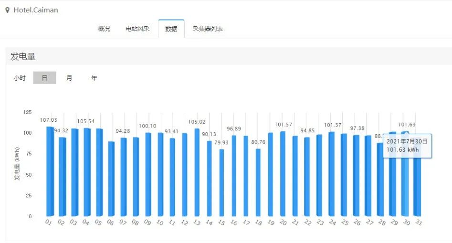
Task: Click the day 20 bar labeled 101.57
Action: click(x=283, y=174)
